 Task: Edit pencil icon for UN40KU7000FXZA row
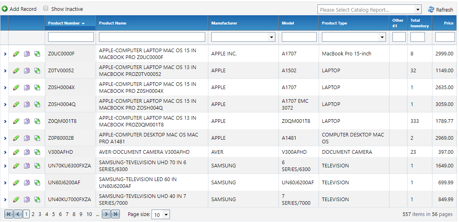16,200
